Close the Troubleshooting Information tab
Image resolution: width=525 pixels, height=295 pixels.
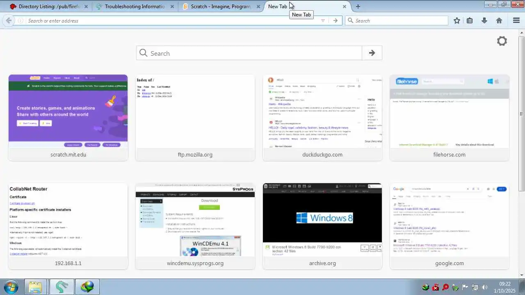[172, 7]
